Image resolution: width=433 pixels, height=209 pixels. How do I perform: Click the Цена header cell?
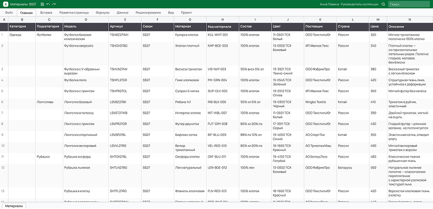[378, 27]
